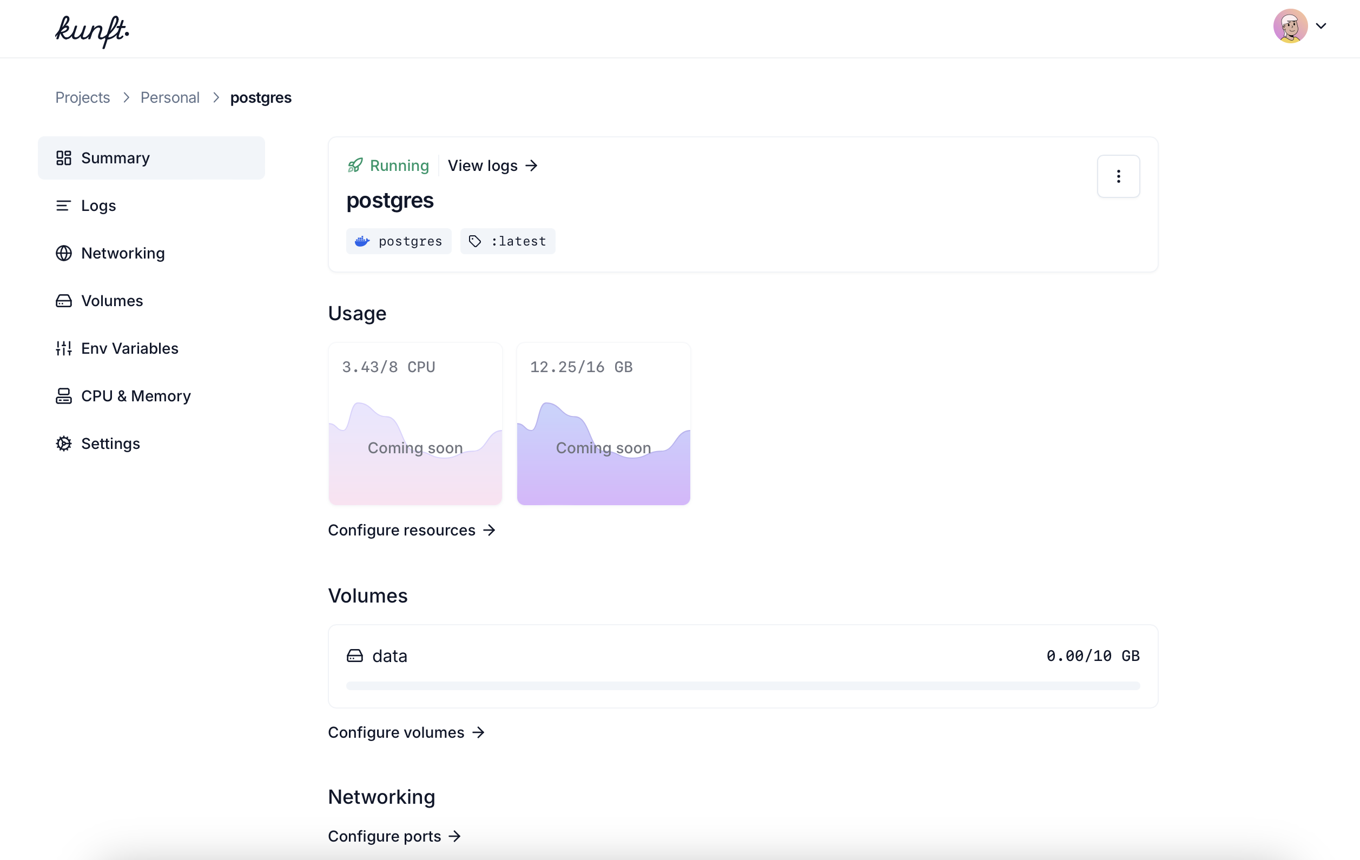
Task: Click the postgres docker image badge
Action: [x=399, y=241]
